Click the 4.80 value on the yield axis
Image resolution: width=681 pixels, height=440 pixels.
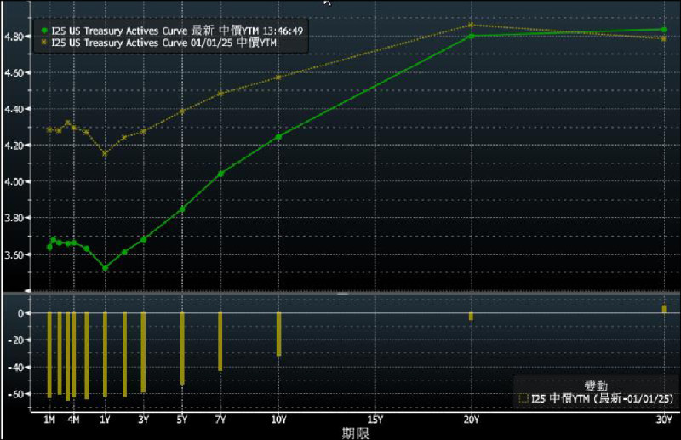pos(16,37)
